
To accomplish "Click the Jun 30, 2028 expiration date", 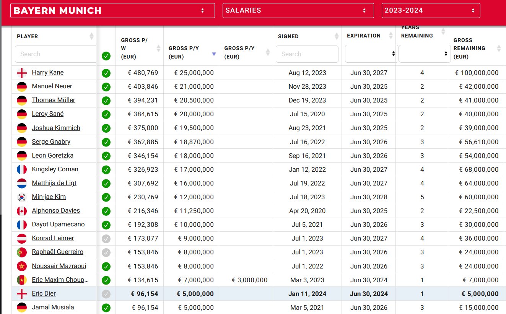I will pos(369,197).
